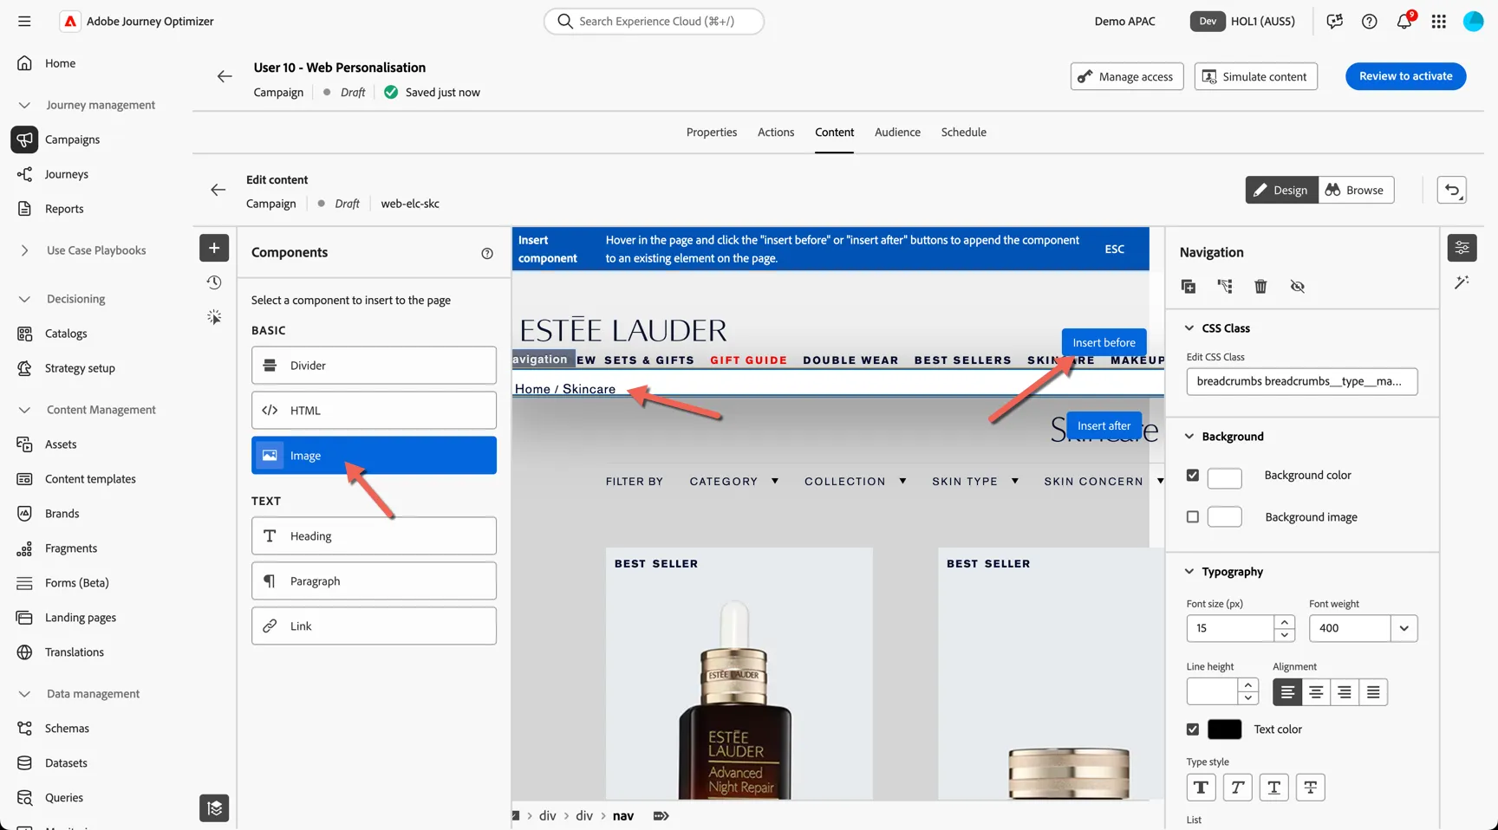1498x830 pixels.
Task: Open the Background color swatch
Action: (x=1224, y=477)
